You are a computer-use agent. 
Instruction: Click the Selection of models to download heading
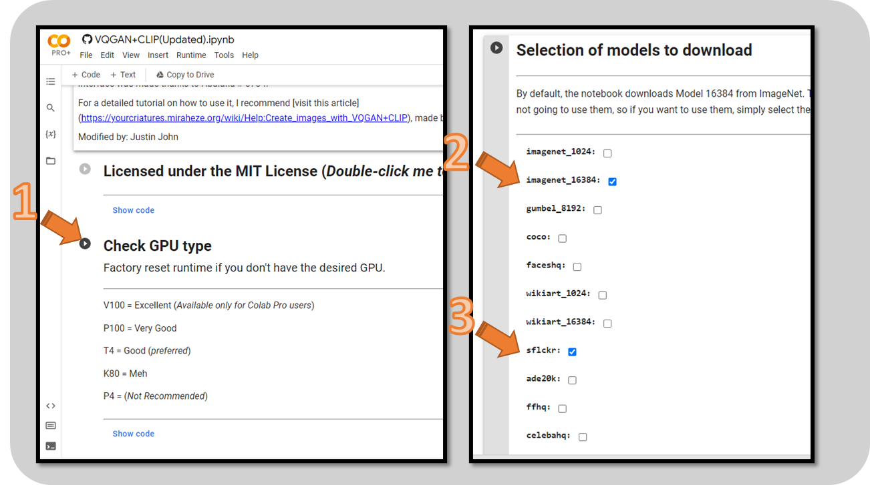pos(634,50)
